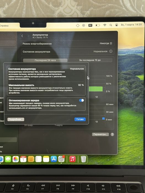Go forward with the right chevron

(x=28, y=36)
